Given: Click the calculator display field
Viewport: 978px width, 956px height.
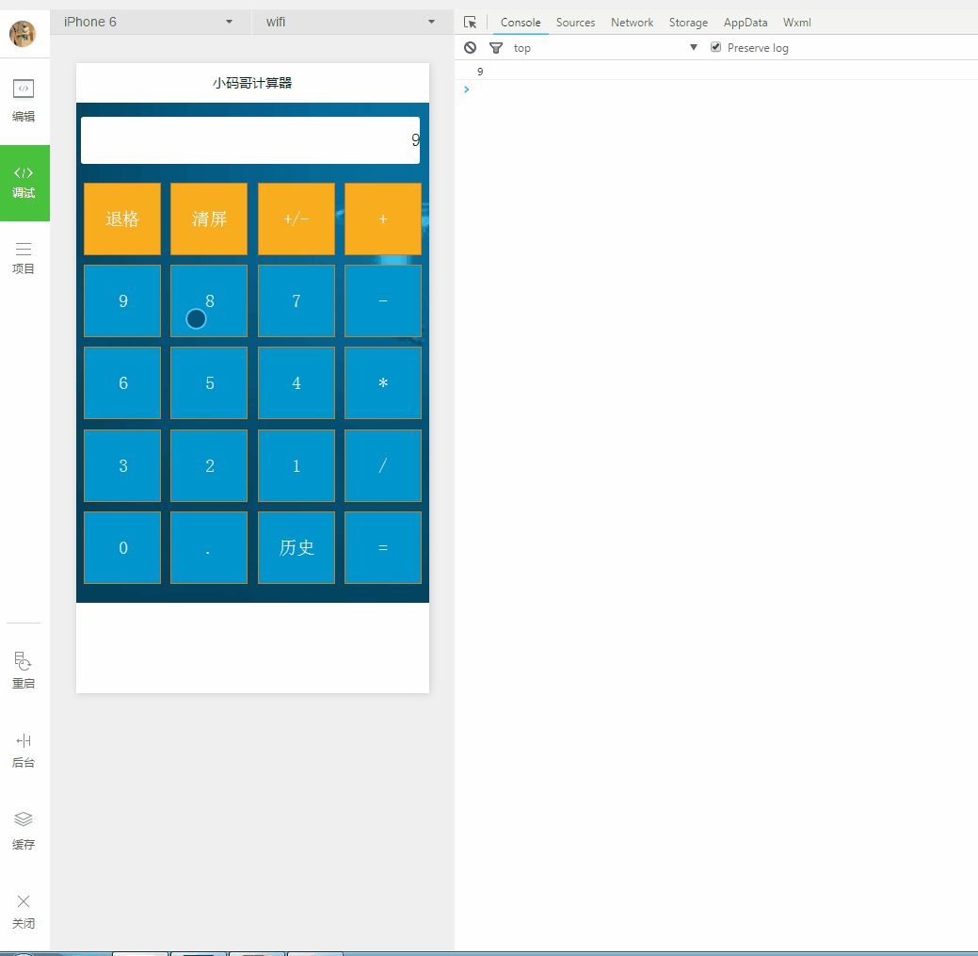Looking at the screenshot, I should (x=250, y=140).
